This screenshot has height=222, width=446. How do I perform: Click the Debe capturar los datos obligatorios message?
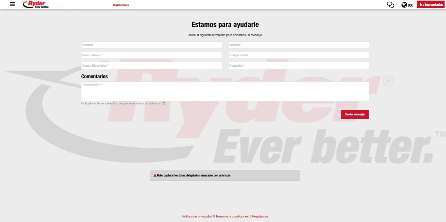pyautogui.click(x=194, y=175)
